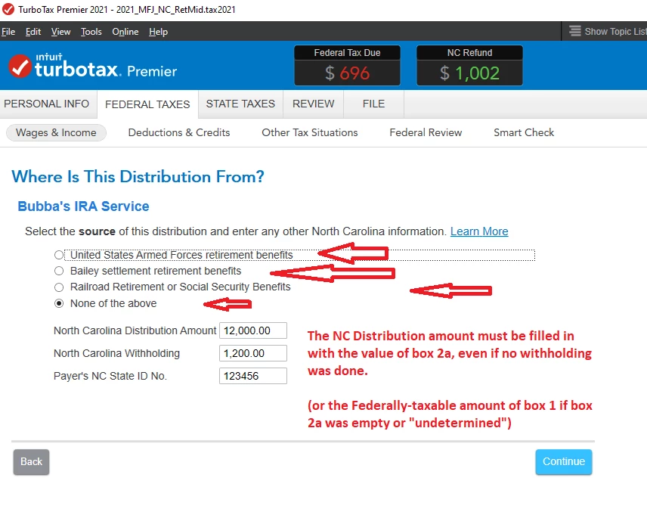Open the Help menu
Image resolution: width=647 pixels, height=515 pixels.
158,32
